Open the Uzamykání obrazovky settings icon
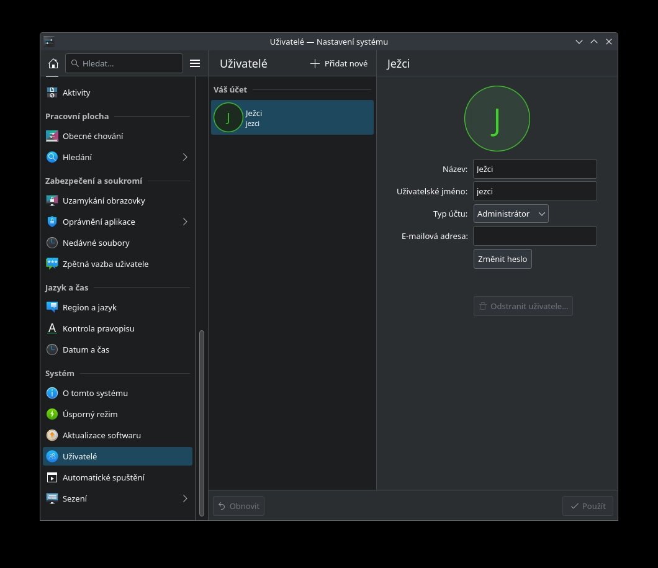 tap(52, 201)
